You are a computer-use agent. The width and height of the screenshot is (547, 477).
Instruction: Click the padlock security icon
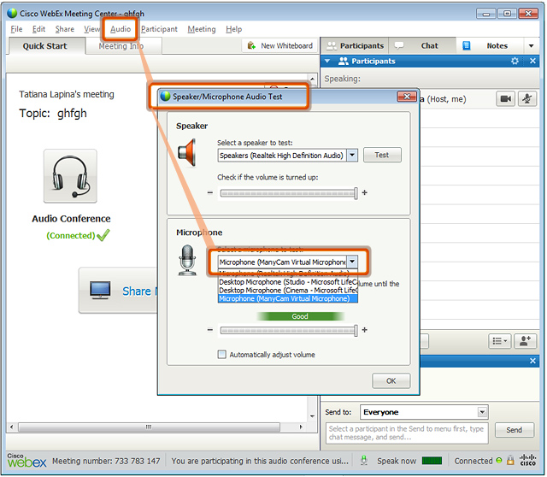(510, 460)
